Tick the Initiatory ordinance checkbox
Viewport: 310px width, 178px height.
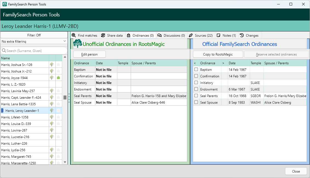pyautogui.click(x=196, y=83)
